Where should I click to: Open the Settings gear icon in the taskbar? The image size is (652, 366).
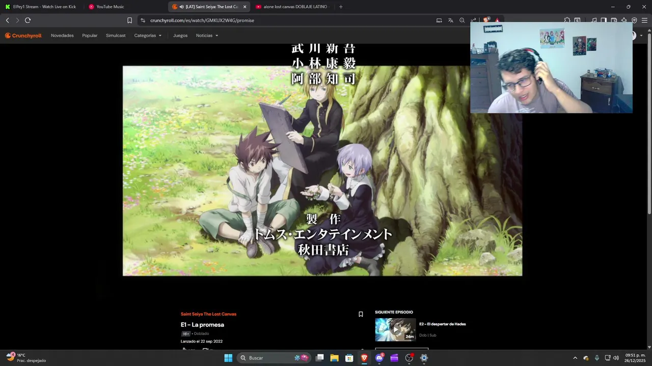coord(424,358)
